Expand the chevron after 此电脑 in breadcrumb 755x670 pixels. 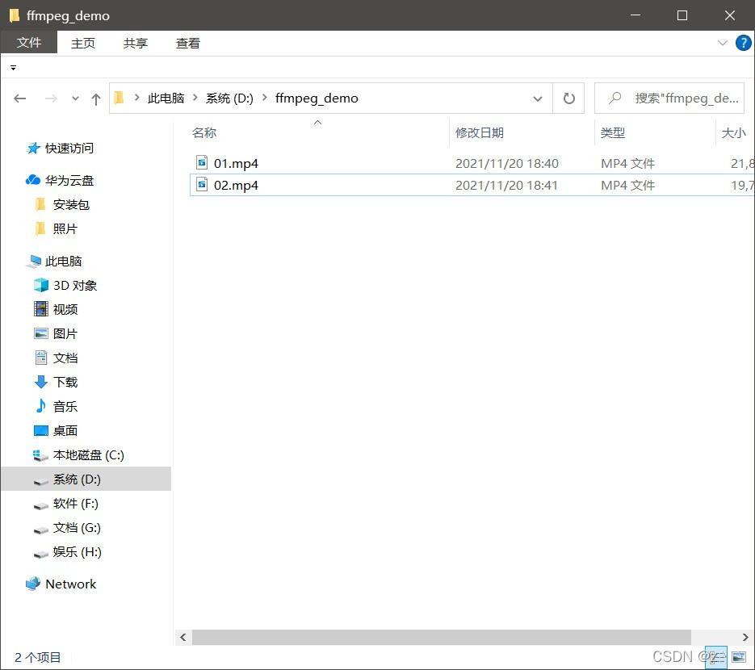195,98
